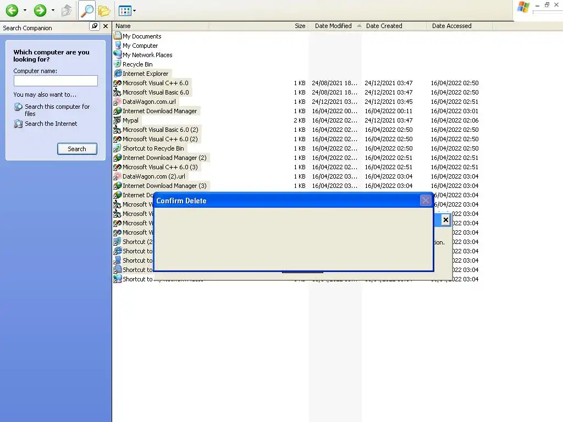Close the Confirm Delete dialog
563x422 pixels.
click(x=426, y=200)
